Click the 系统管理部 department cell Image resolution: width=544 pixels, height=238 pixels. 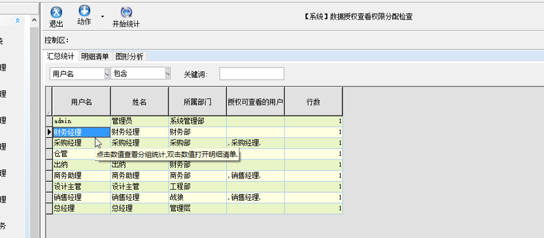pyautogui.click(x=197, y=121)
